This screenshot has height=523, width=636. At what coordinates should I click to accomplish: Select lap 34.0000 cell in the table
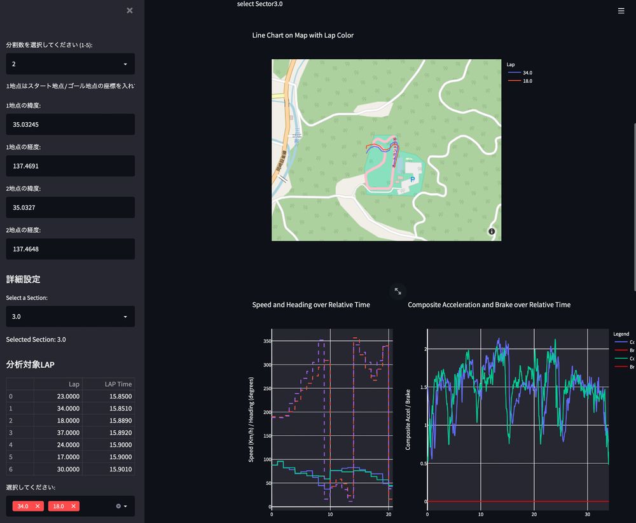click(x=58, y=408)
